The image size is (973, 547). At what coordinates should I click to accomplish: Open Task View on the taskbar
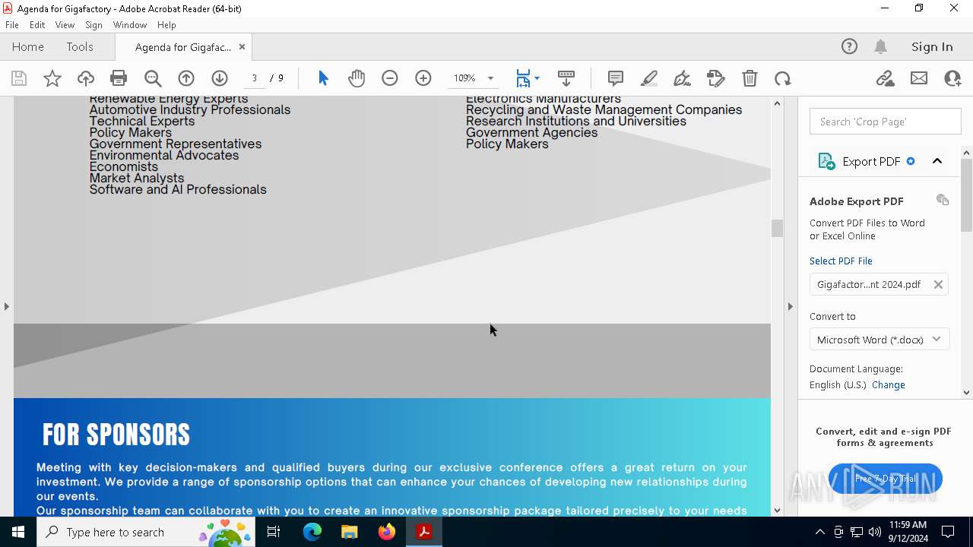click(x=274, y=532)
